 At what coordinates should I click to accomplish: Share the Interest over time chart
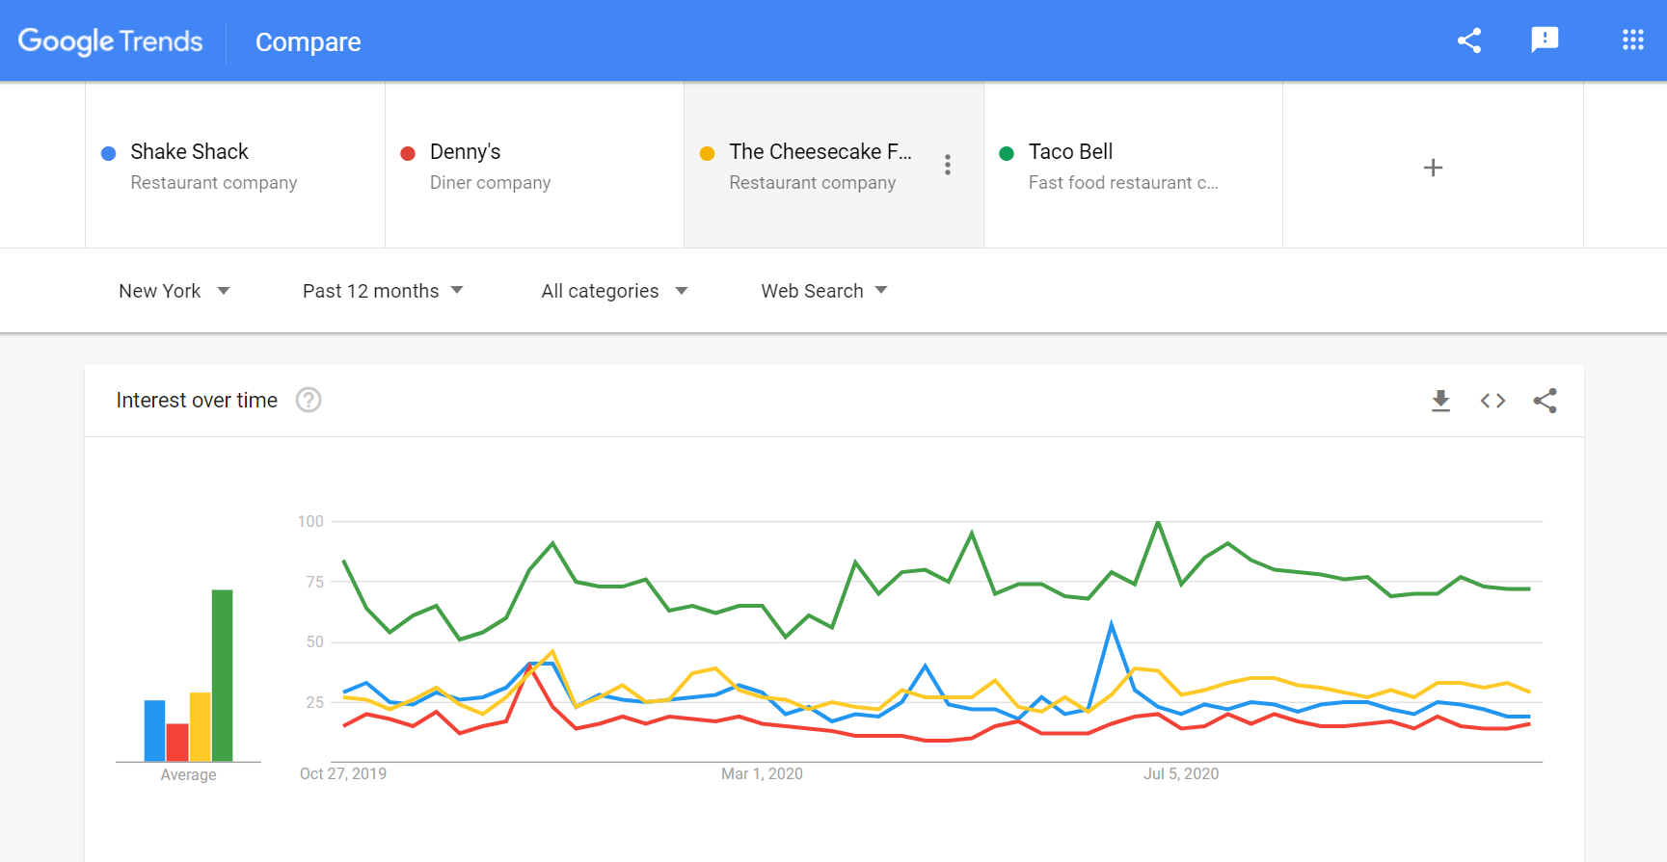pyautogui.click(x=1546, y=400)
